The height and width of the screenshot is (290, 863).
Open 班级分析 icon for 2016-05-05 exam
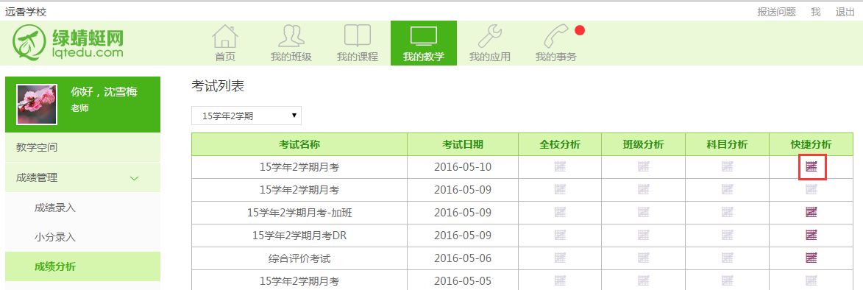pos(644,280)
